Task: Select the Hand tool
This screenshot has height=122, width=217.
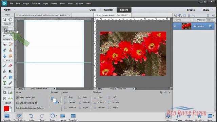Action: click(11, 20)
